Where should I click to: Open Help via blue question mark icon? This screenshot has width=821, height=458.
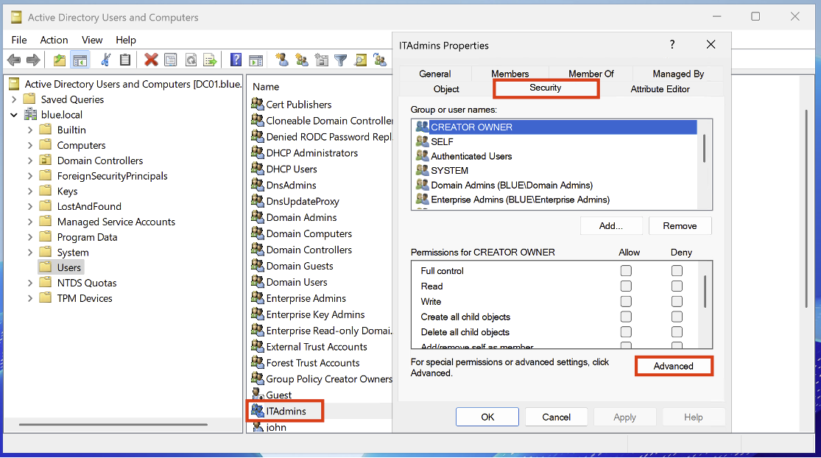[x=236, y=60]
